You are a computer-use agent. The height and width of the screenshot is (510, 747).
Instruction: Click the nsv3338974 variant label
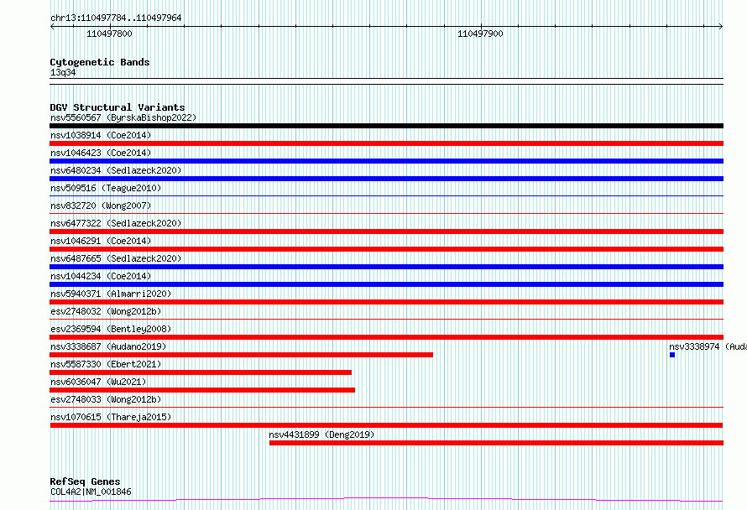[x=708, y=346]
